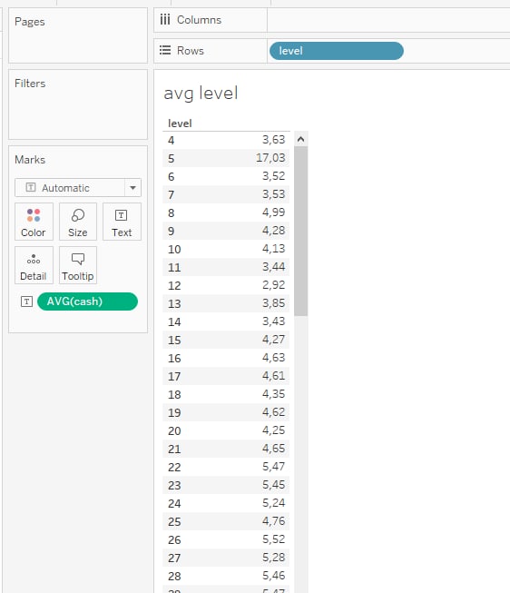
Task: Click the scroll up arrow of the table
Action: pos(300,139)
